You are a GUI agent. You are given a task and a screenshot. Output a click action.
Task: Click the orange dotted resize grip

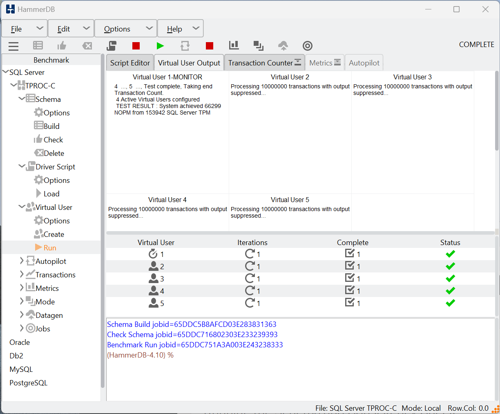point(496,409)
